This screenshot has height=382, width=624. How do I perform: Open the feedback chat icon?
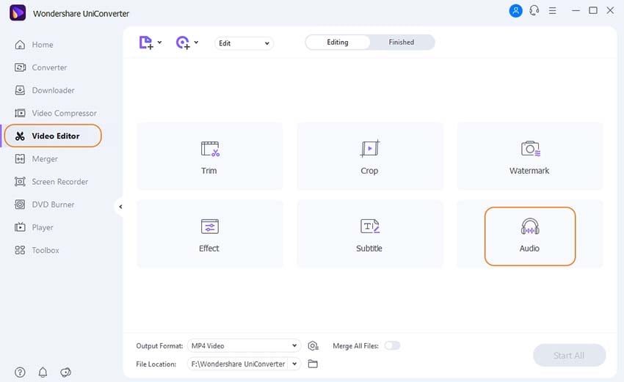[65, 372]
